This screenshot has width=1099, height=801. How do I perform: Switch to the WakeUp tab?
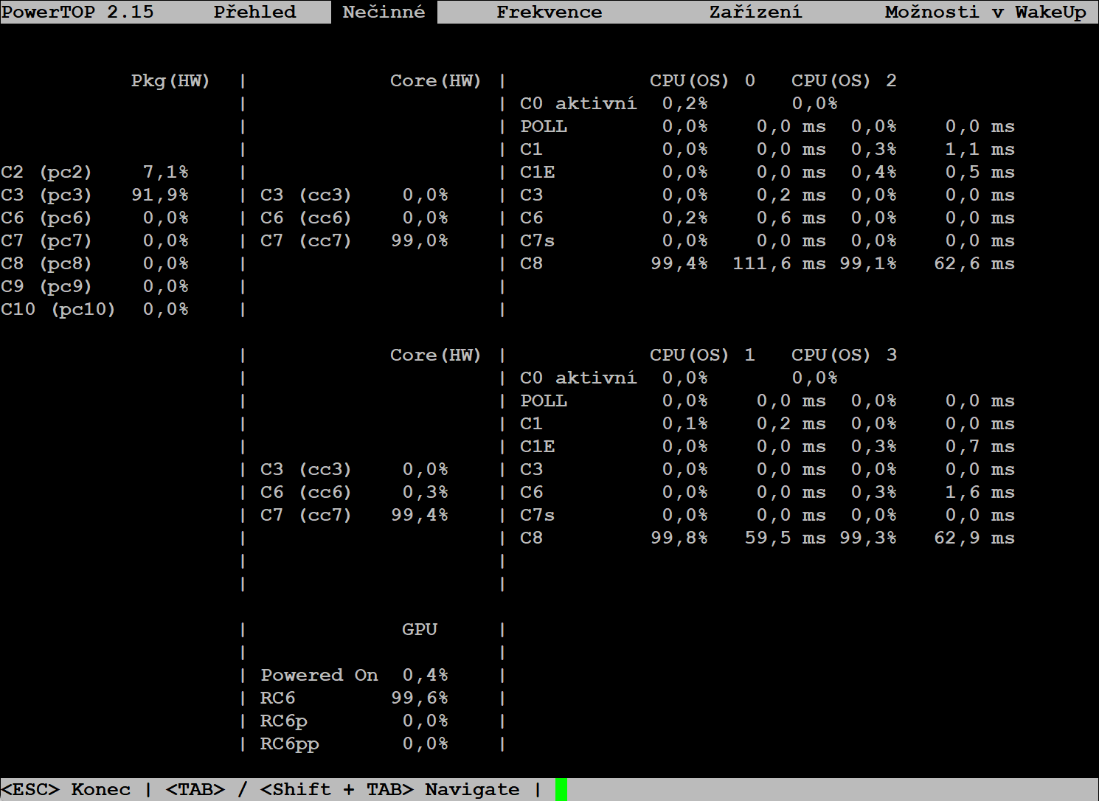(x=1050, y=12)
